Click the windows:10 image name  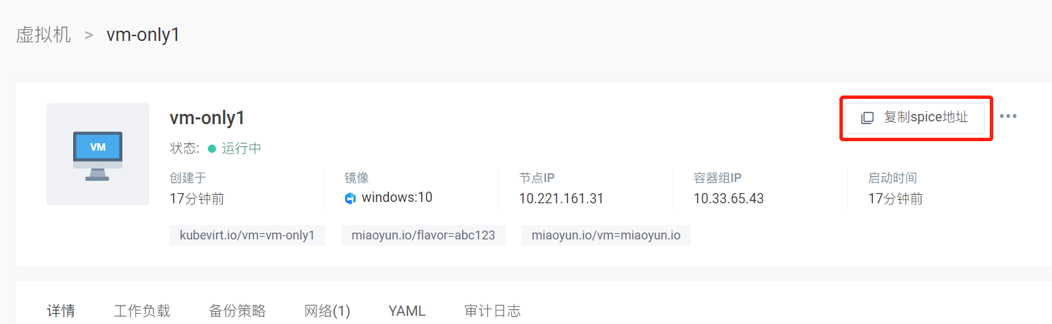[x=397, y=198]
